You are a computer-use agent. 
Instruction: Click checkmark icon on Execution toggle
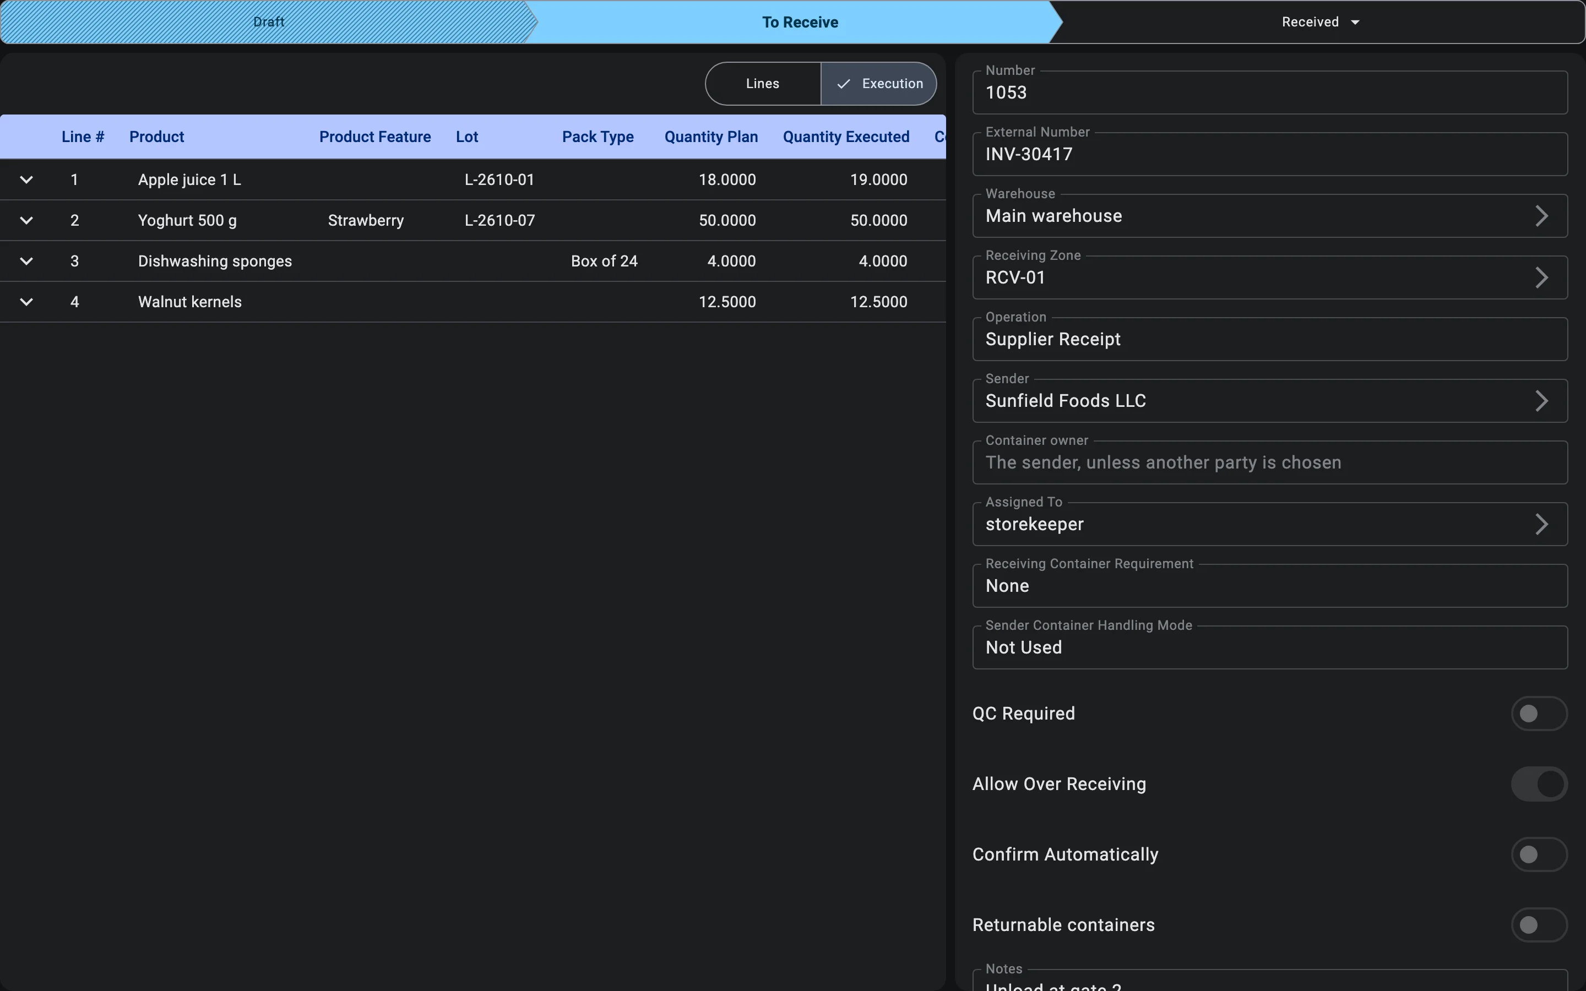click(x=844, y=84)
